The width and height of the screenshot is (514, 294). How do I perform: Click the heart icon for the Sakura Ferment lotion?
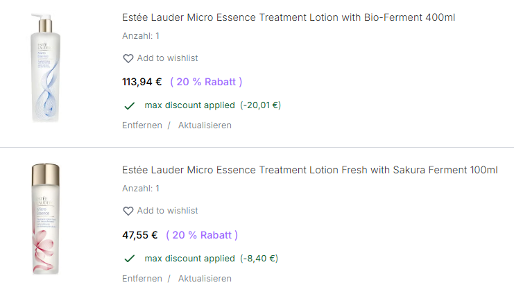click(x=128, y=211)
